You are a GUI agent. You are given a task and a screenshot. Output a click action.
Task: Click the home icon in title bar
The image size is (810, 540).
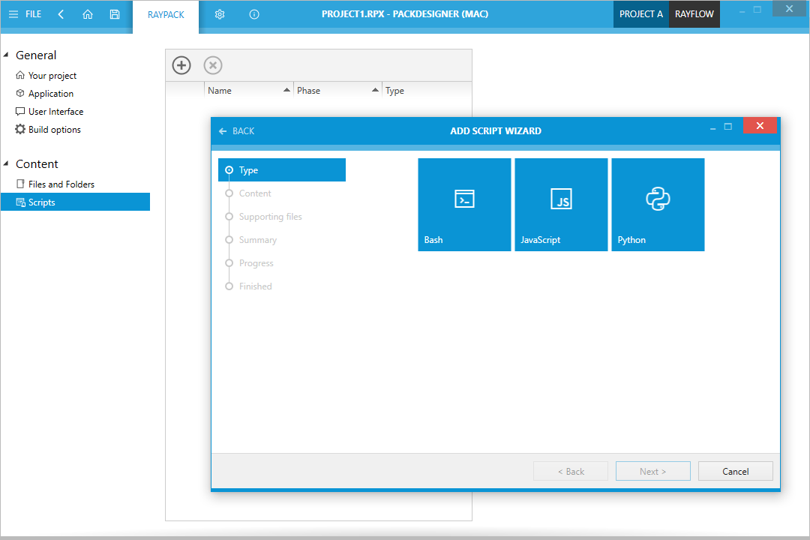coord(88,14)
